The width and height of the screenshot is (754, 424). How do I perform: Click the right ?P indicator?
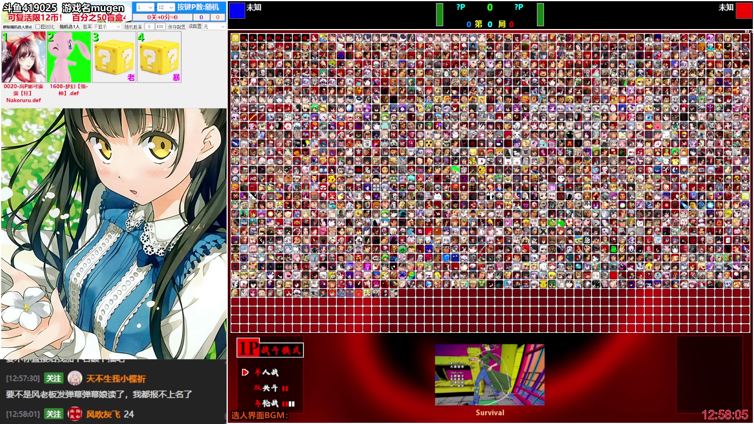pyautogui.click(x=518, y=7)
